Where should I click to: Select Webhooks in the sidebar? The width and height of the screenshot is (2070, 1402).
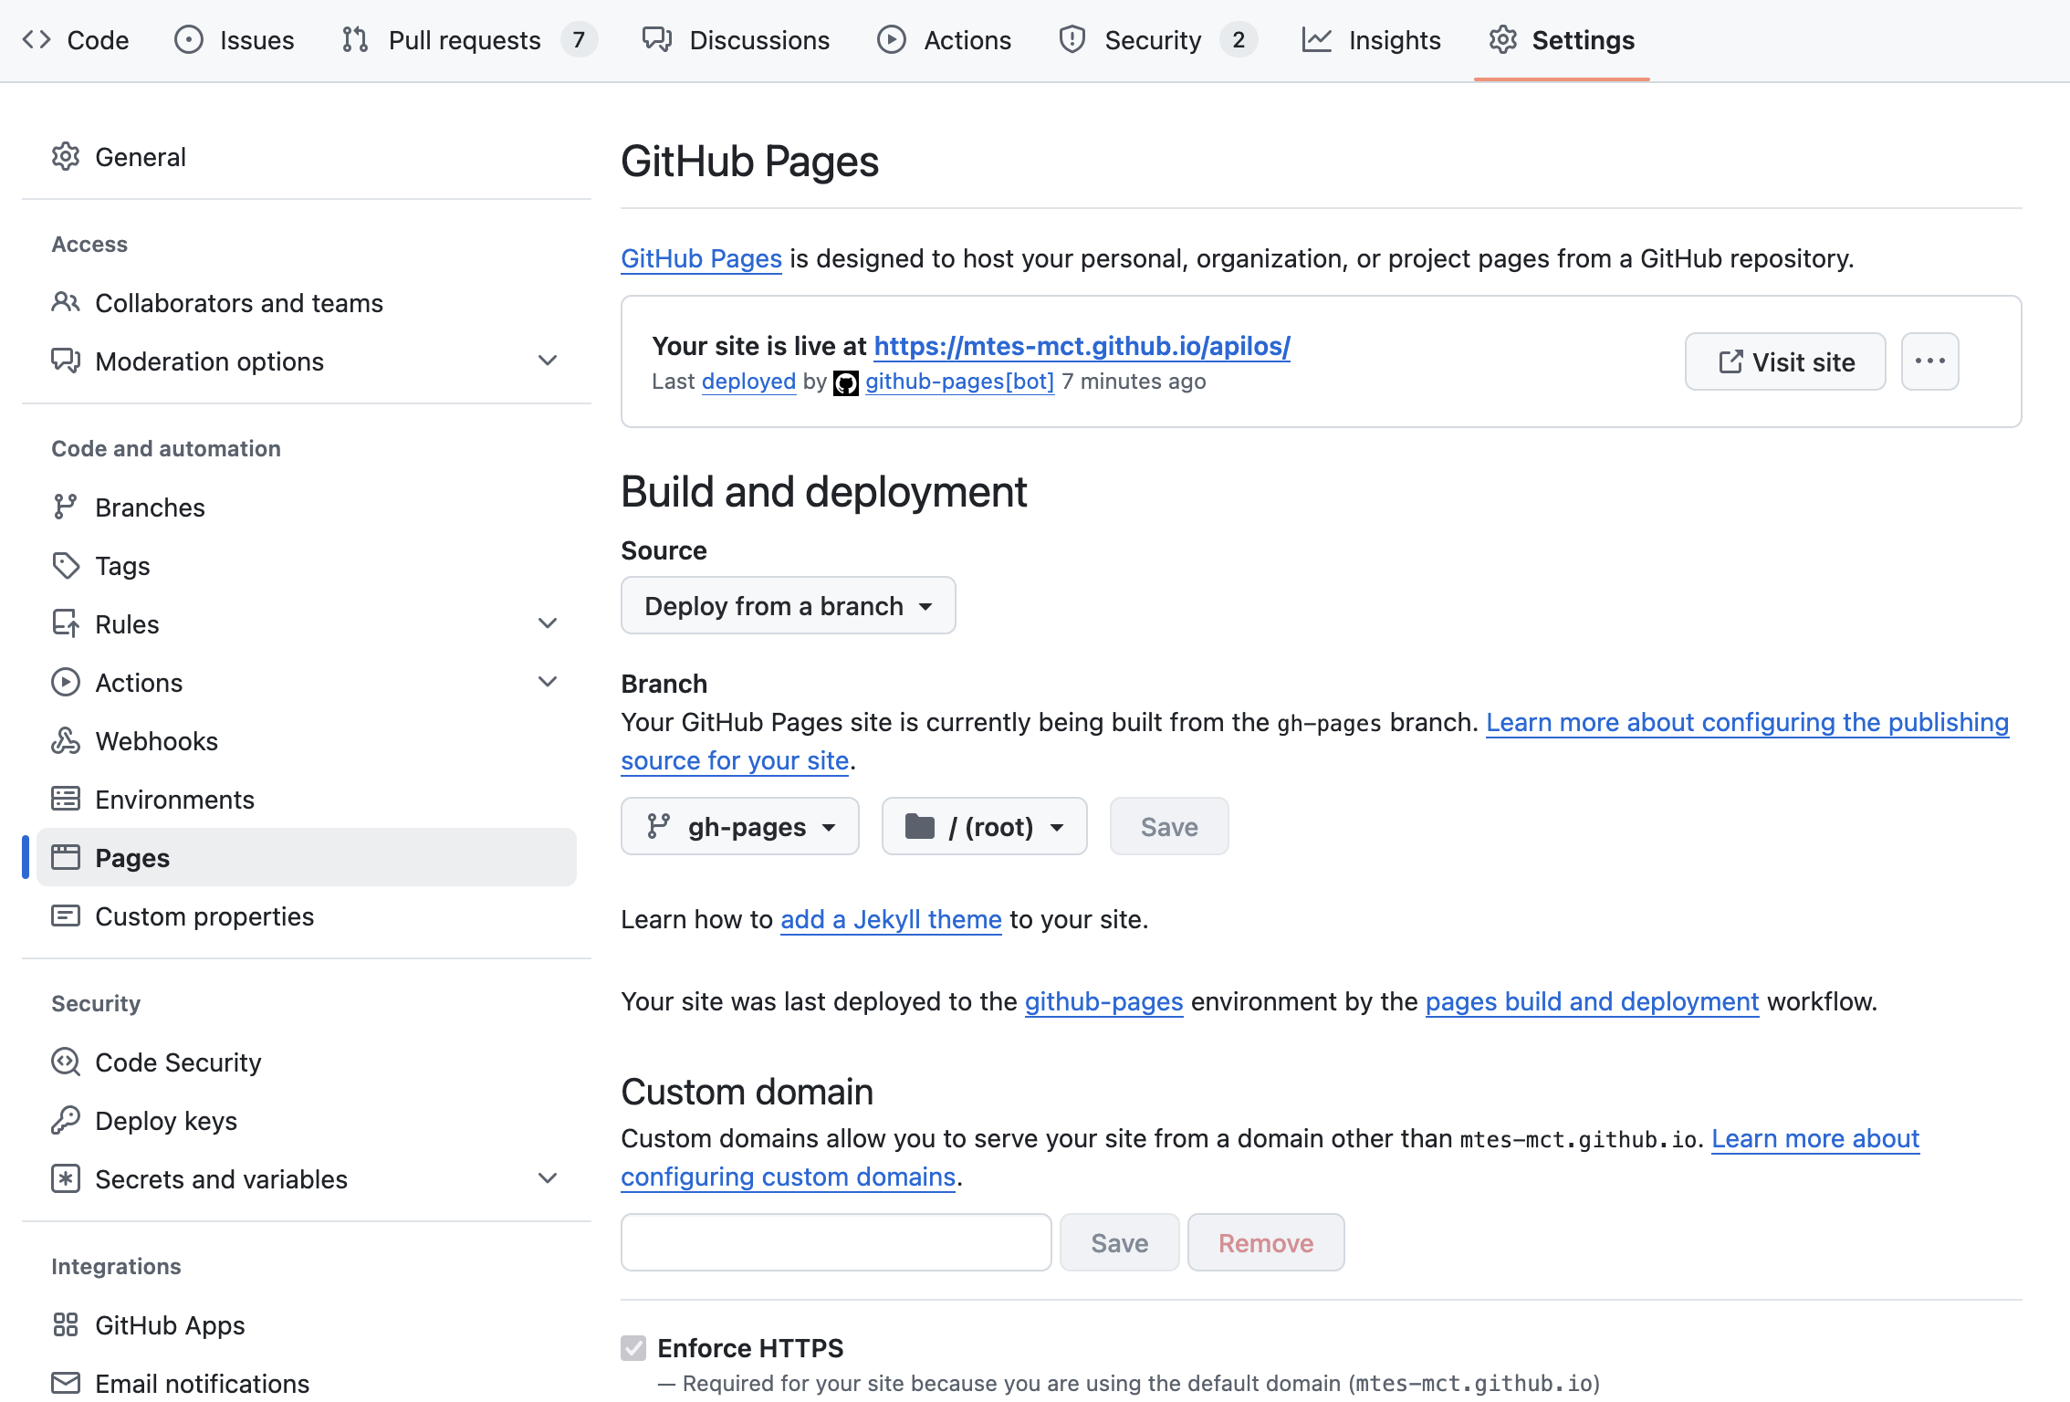tap(307, 741)
